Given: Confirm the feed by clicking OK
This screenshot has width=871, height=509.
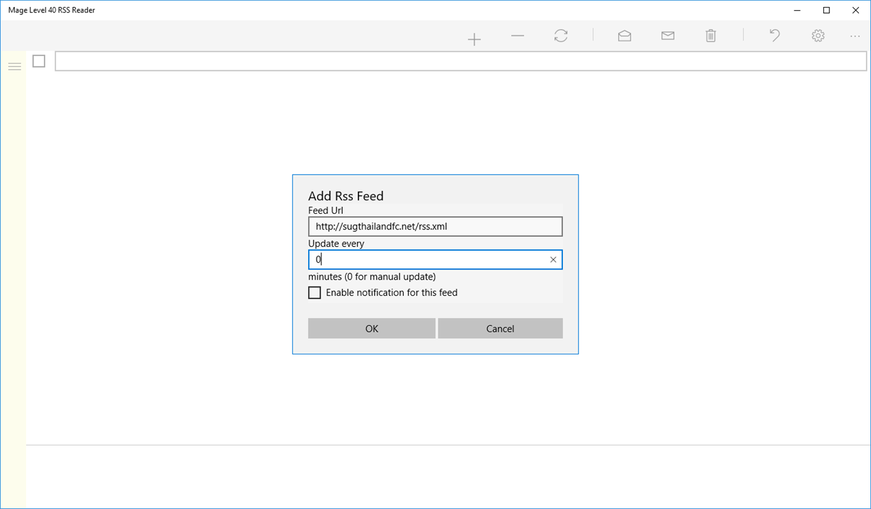Looking at the screenshot, I should 372,329.
